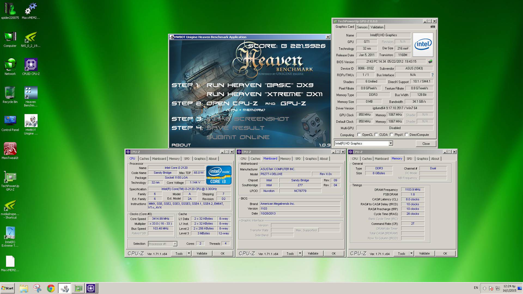Enable the PhysX checkbox in GPU-Z

[391, 135]
